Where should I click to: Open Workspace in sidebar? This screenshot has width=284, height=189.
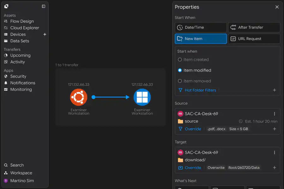(x=18, y=173)
